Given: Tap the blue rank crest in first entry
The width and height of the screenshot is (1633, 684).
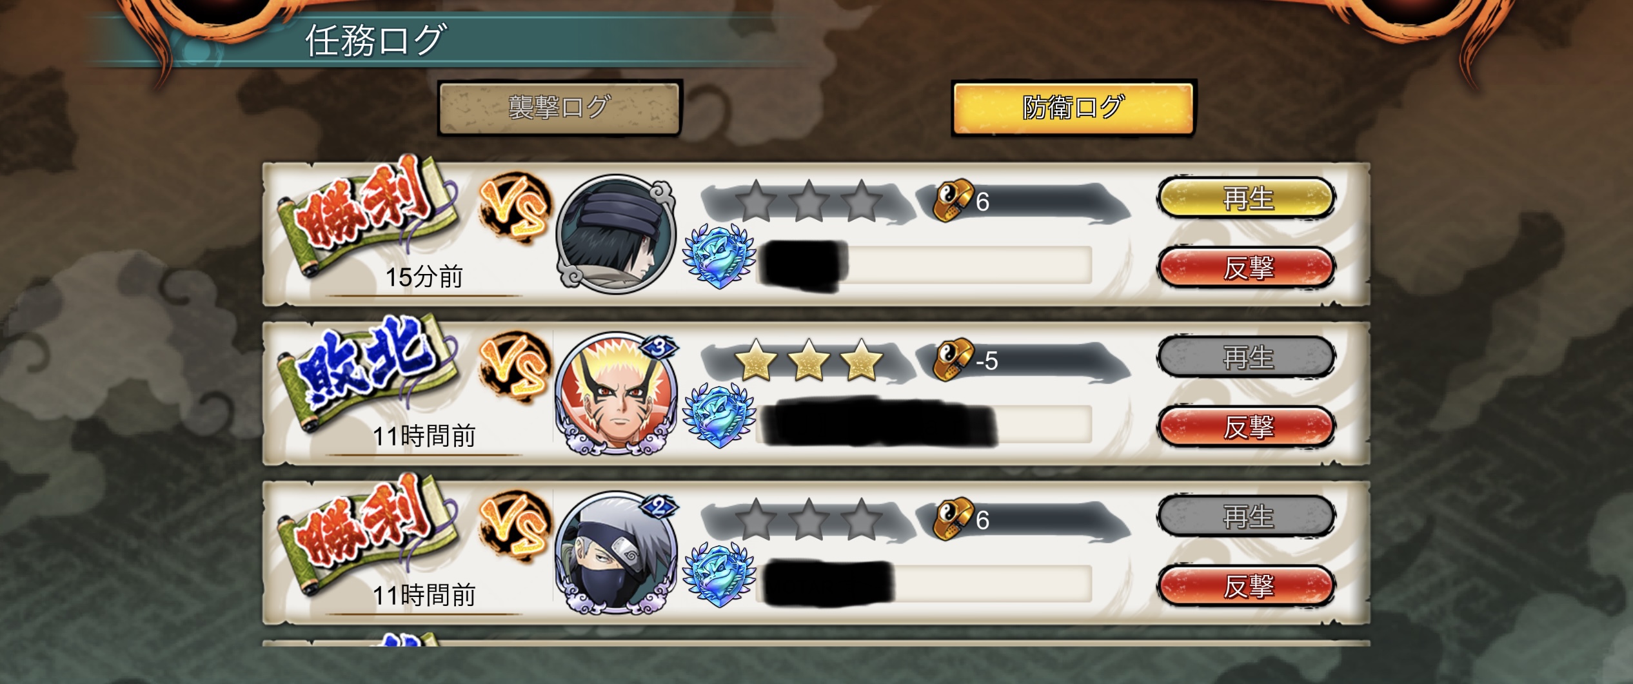Looking at the screenshot, I should coord(719,256).
